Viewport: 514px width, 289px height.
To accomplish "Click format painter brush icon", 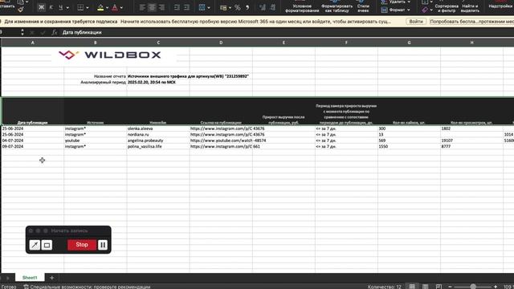I will pos(20,10).
